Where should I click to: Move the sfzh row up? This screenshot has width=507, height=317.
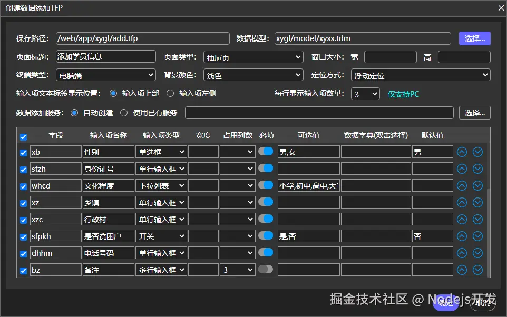462,169
